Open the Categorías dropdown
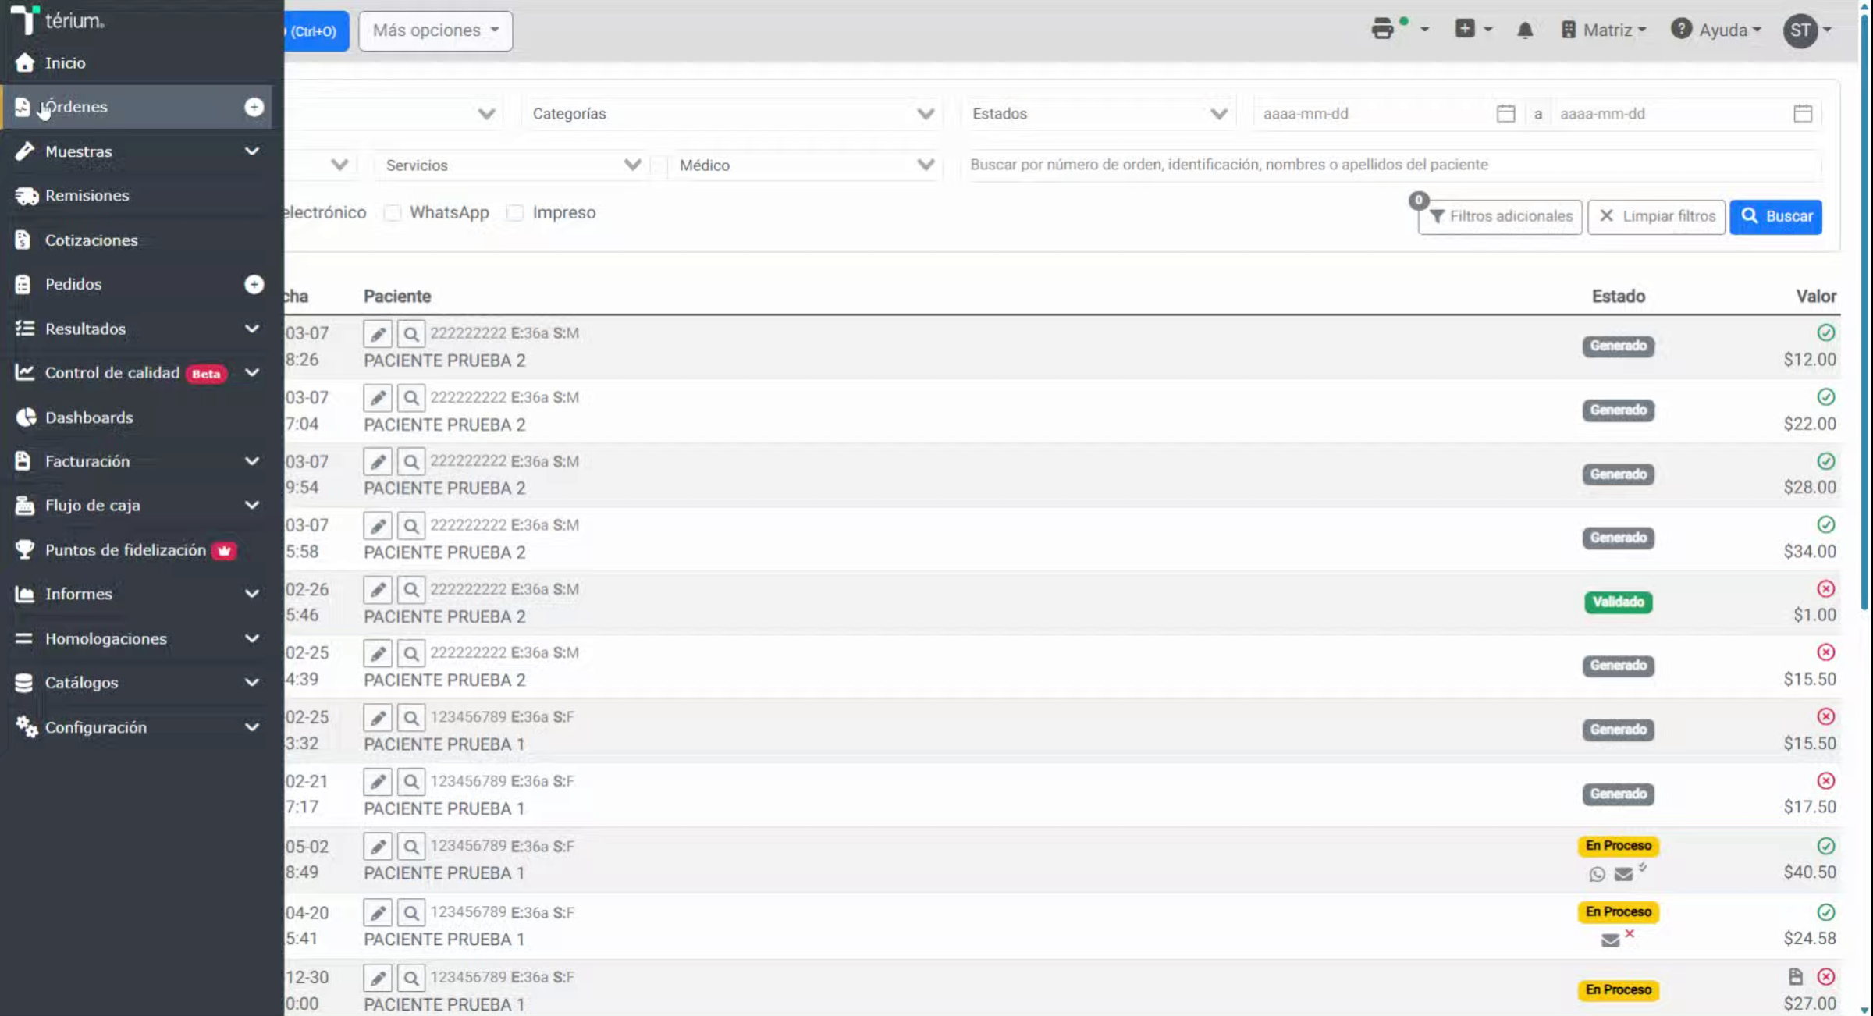Screen dimensions: 1873x1016 [x=732, y=114]
